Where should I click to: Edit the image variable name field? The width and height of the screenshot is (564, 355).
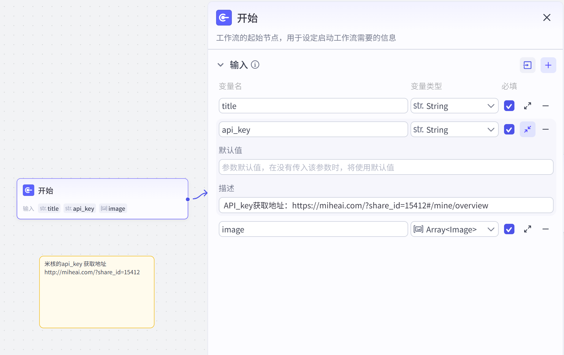(313, 229)
